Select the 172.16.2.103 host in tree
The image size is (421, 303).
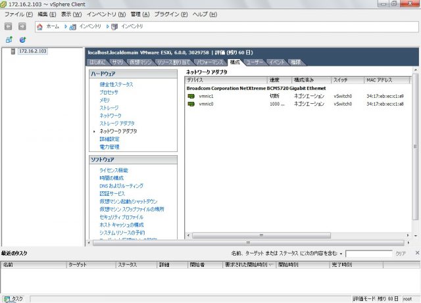(x=32, y=51)
